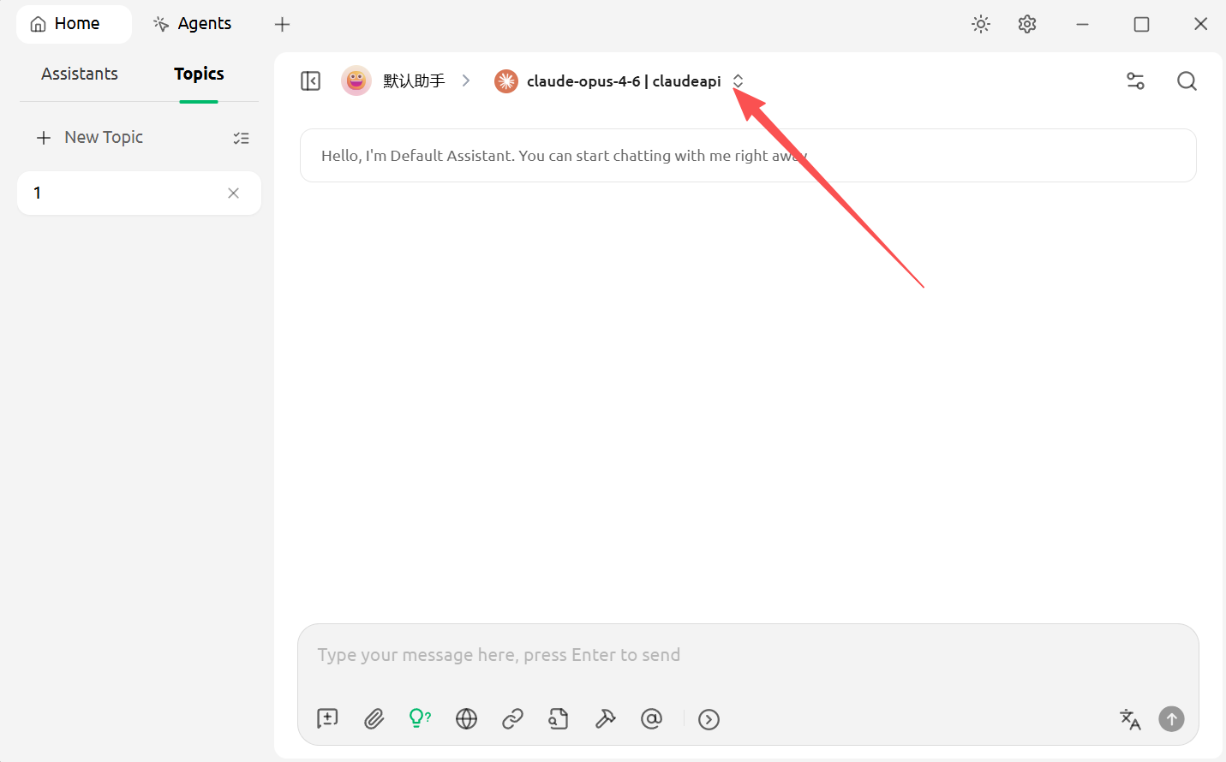This screenshot has width=1226, height=762.
Task: Click the @ mention models icon
Action: coord(651,719)
